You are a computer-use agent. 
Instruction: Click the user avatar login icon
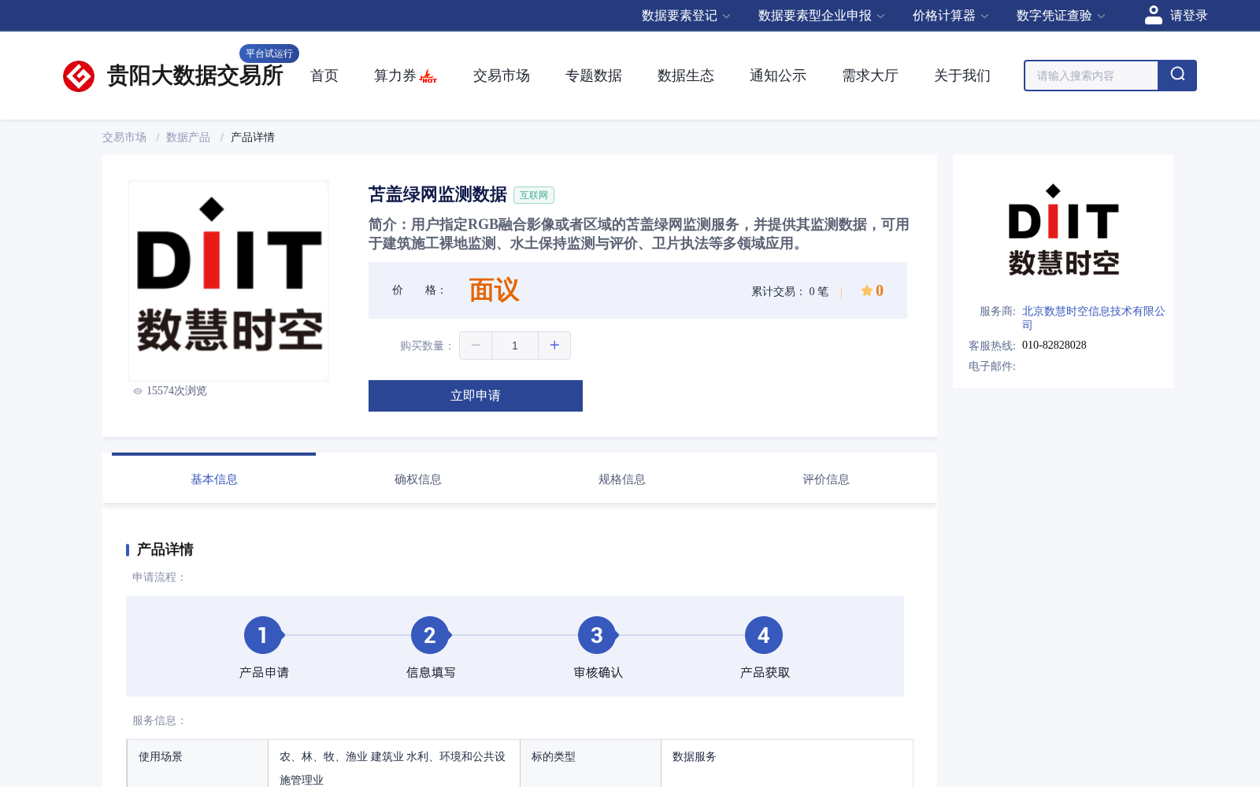[1153, 15]
